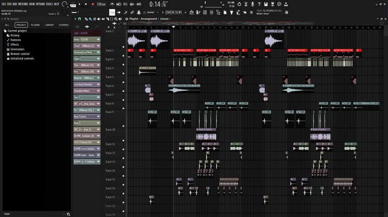Open the pattern selector dropdown
388x217 pixels.
point(173,12)
